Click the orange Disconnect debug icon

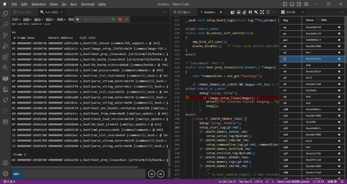pyautogui.click(x=127, y=20)
